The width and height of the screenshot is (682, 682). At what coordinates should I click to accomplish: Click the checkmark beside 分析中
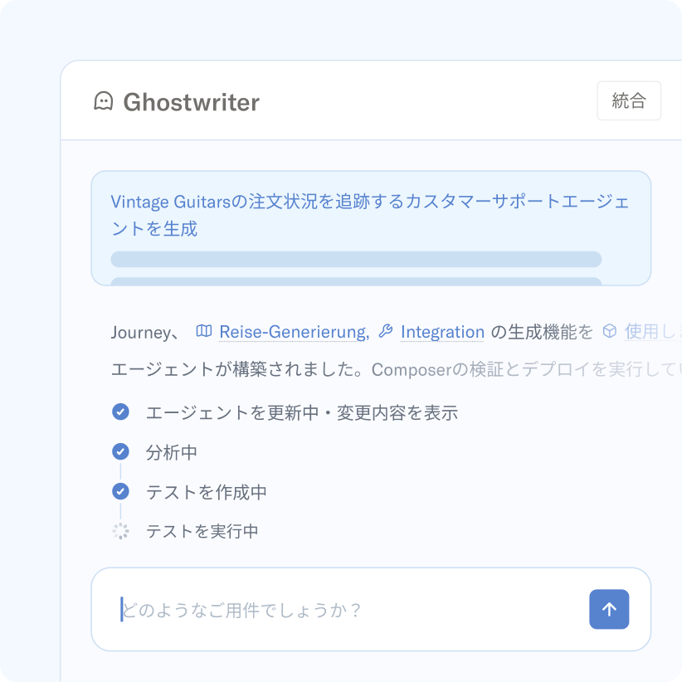click(120, 451)
